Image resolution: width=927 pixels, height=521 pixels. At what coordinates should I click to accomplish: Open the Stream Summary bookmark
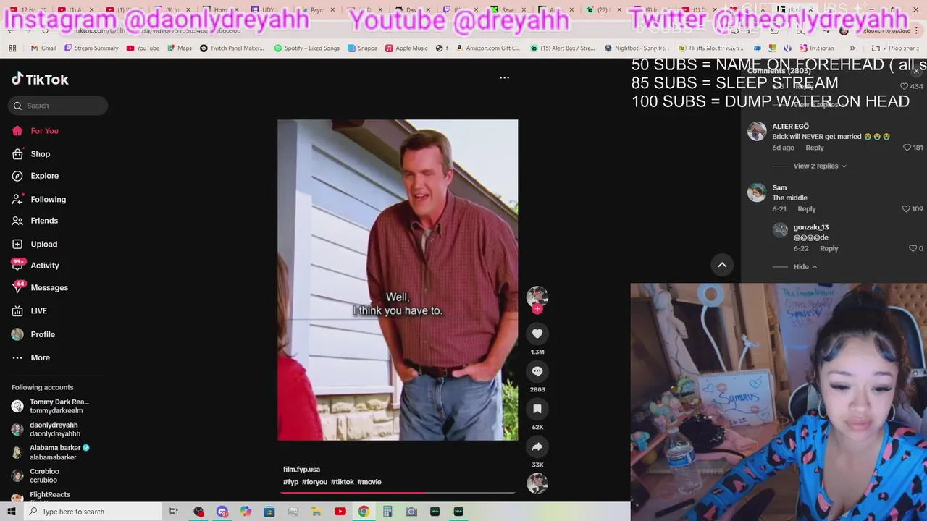(x=91, y=48)
